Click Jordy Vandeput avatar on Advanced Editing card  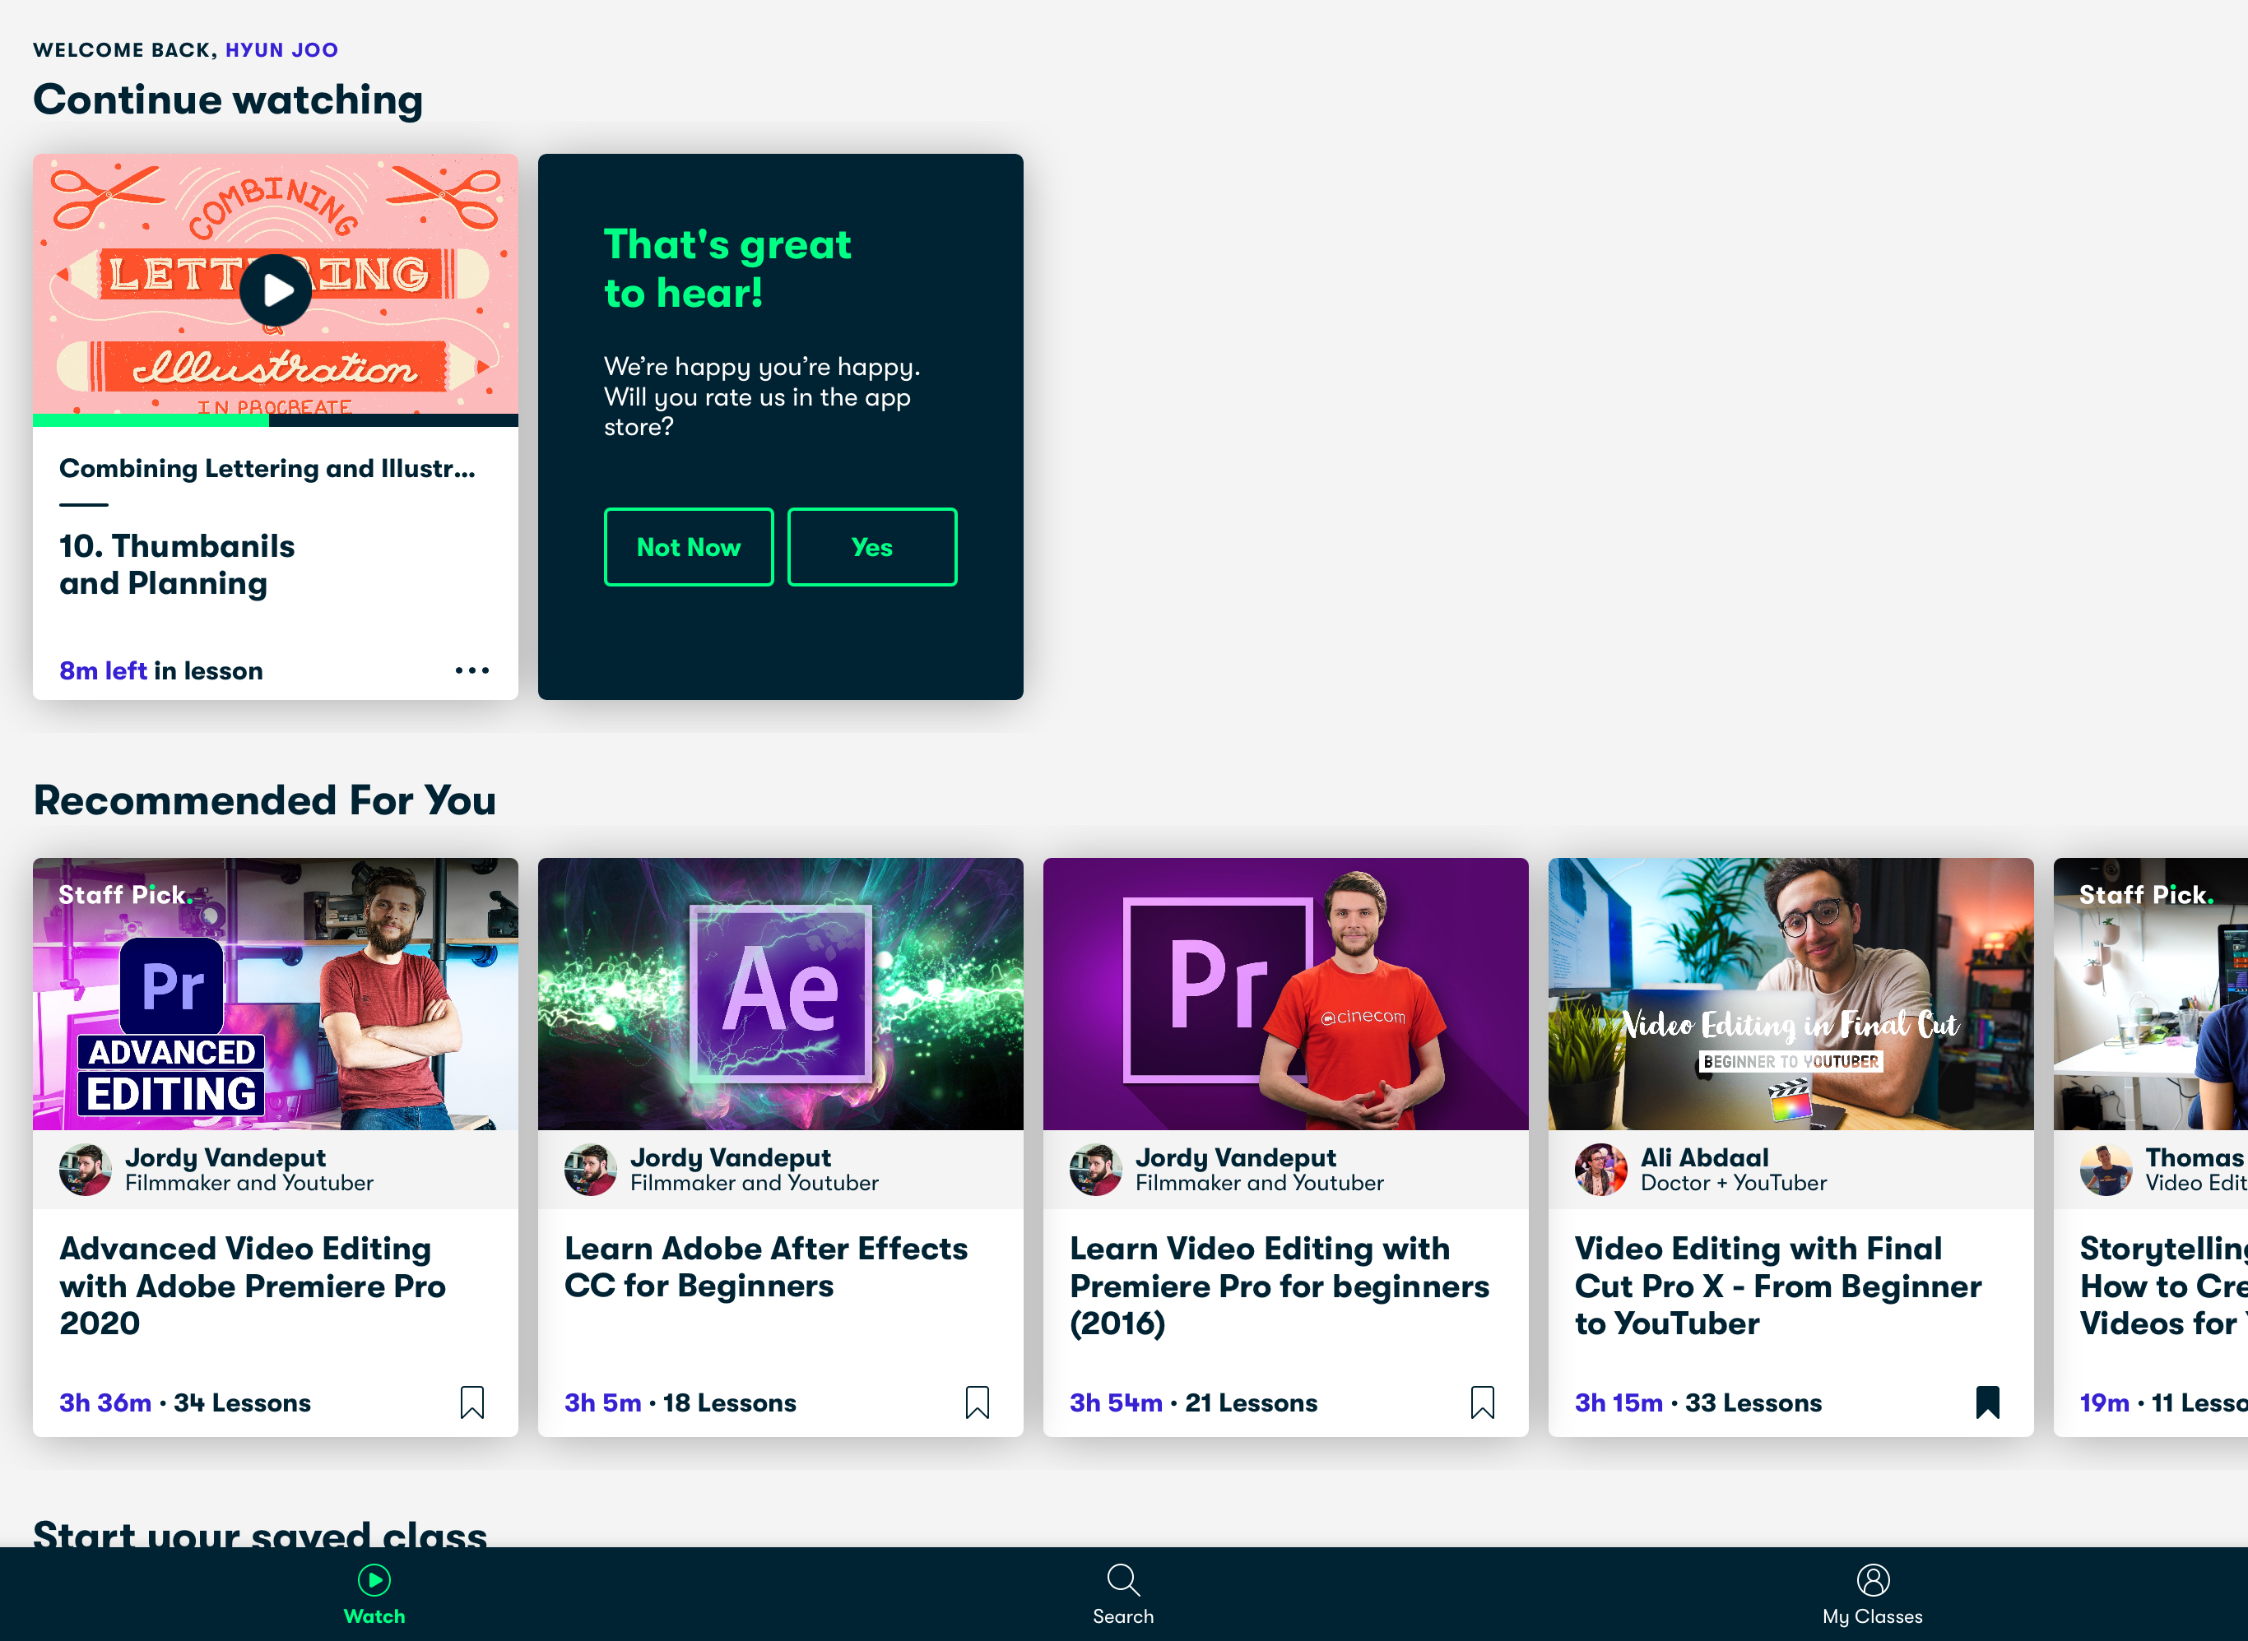point(86,1169)
